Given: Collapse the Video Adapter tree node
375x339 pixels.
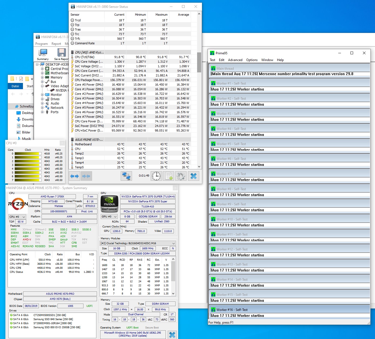Looking at the screenshot, I should [42, 86].
